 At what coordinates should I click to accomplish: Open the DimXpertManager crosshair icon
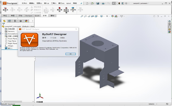[21, 21]
